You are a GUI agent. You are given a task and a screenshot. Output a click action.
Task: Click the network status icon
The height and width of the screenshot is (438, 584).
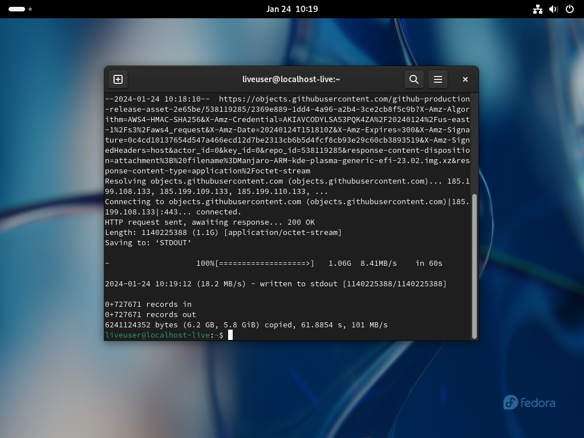[x=537, y=9]
